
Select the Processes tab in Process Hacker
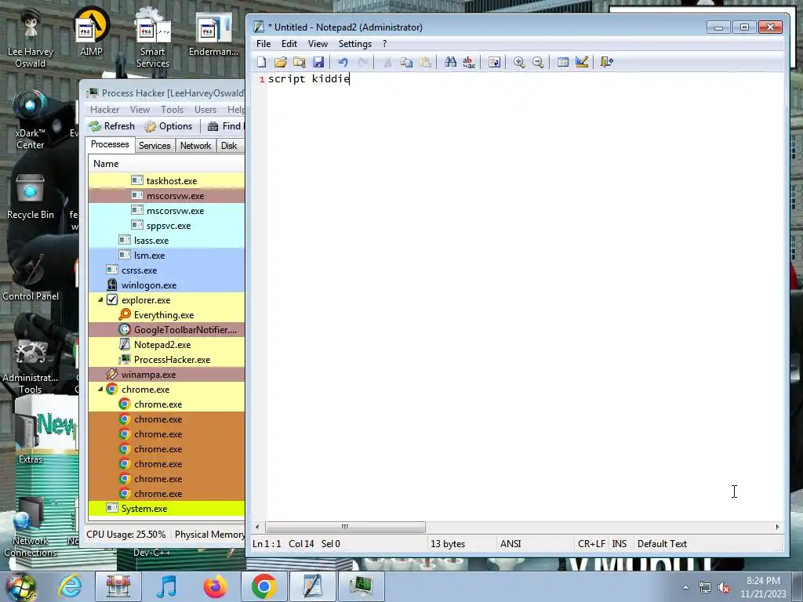pos(110,144)
